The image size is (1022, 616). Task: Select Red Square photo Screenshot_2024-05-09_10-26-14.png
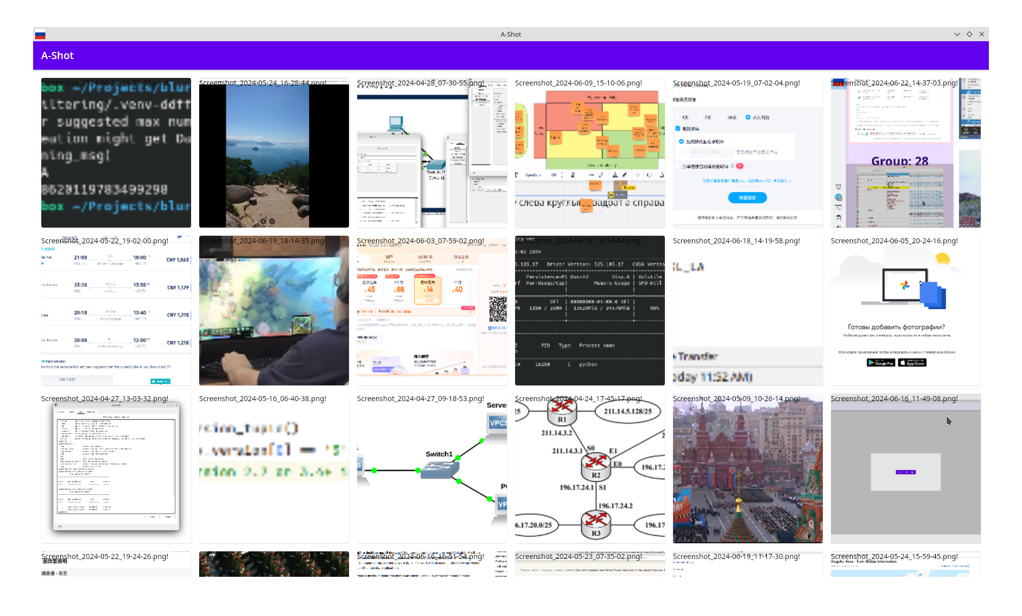point(748,468)
